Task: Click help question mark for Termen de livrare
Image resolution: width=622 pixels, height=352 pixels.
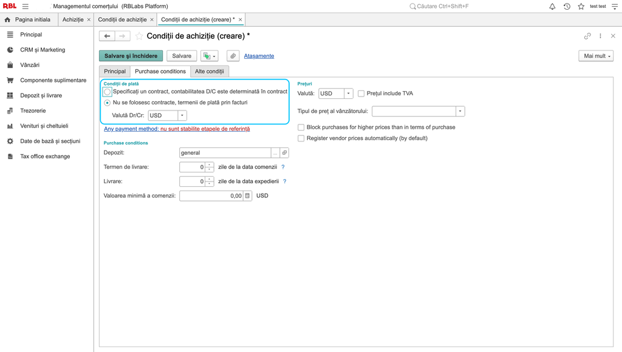Action: coord(283,168)
